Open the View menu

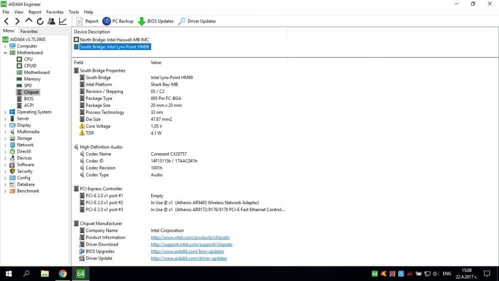[x=19, y=12]
